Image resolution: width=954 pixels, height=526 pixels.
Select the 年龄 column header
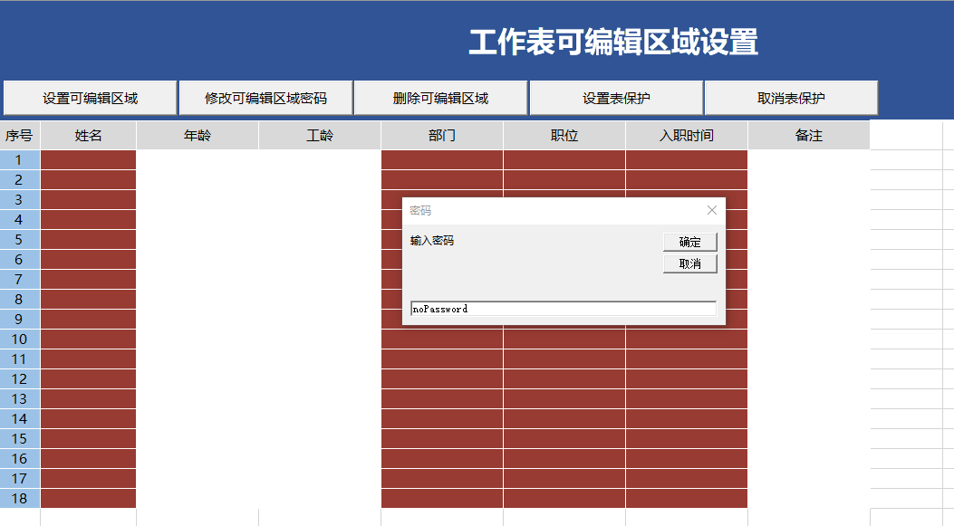pos(198,134)
